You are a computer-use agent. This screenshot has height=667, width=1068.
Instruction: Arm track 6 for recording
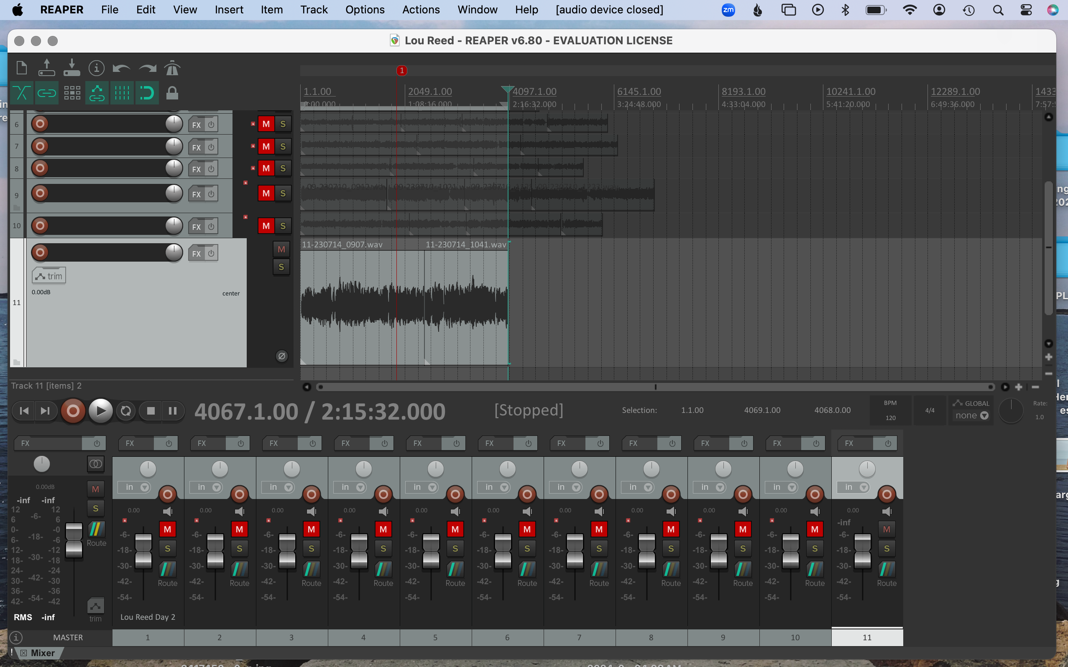(x=40, y=124)
